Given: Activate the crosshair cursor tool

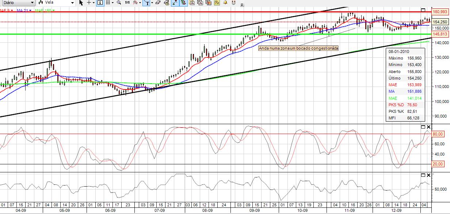Looking at the screenshot, I should (x=89, y=3).
